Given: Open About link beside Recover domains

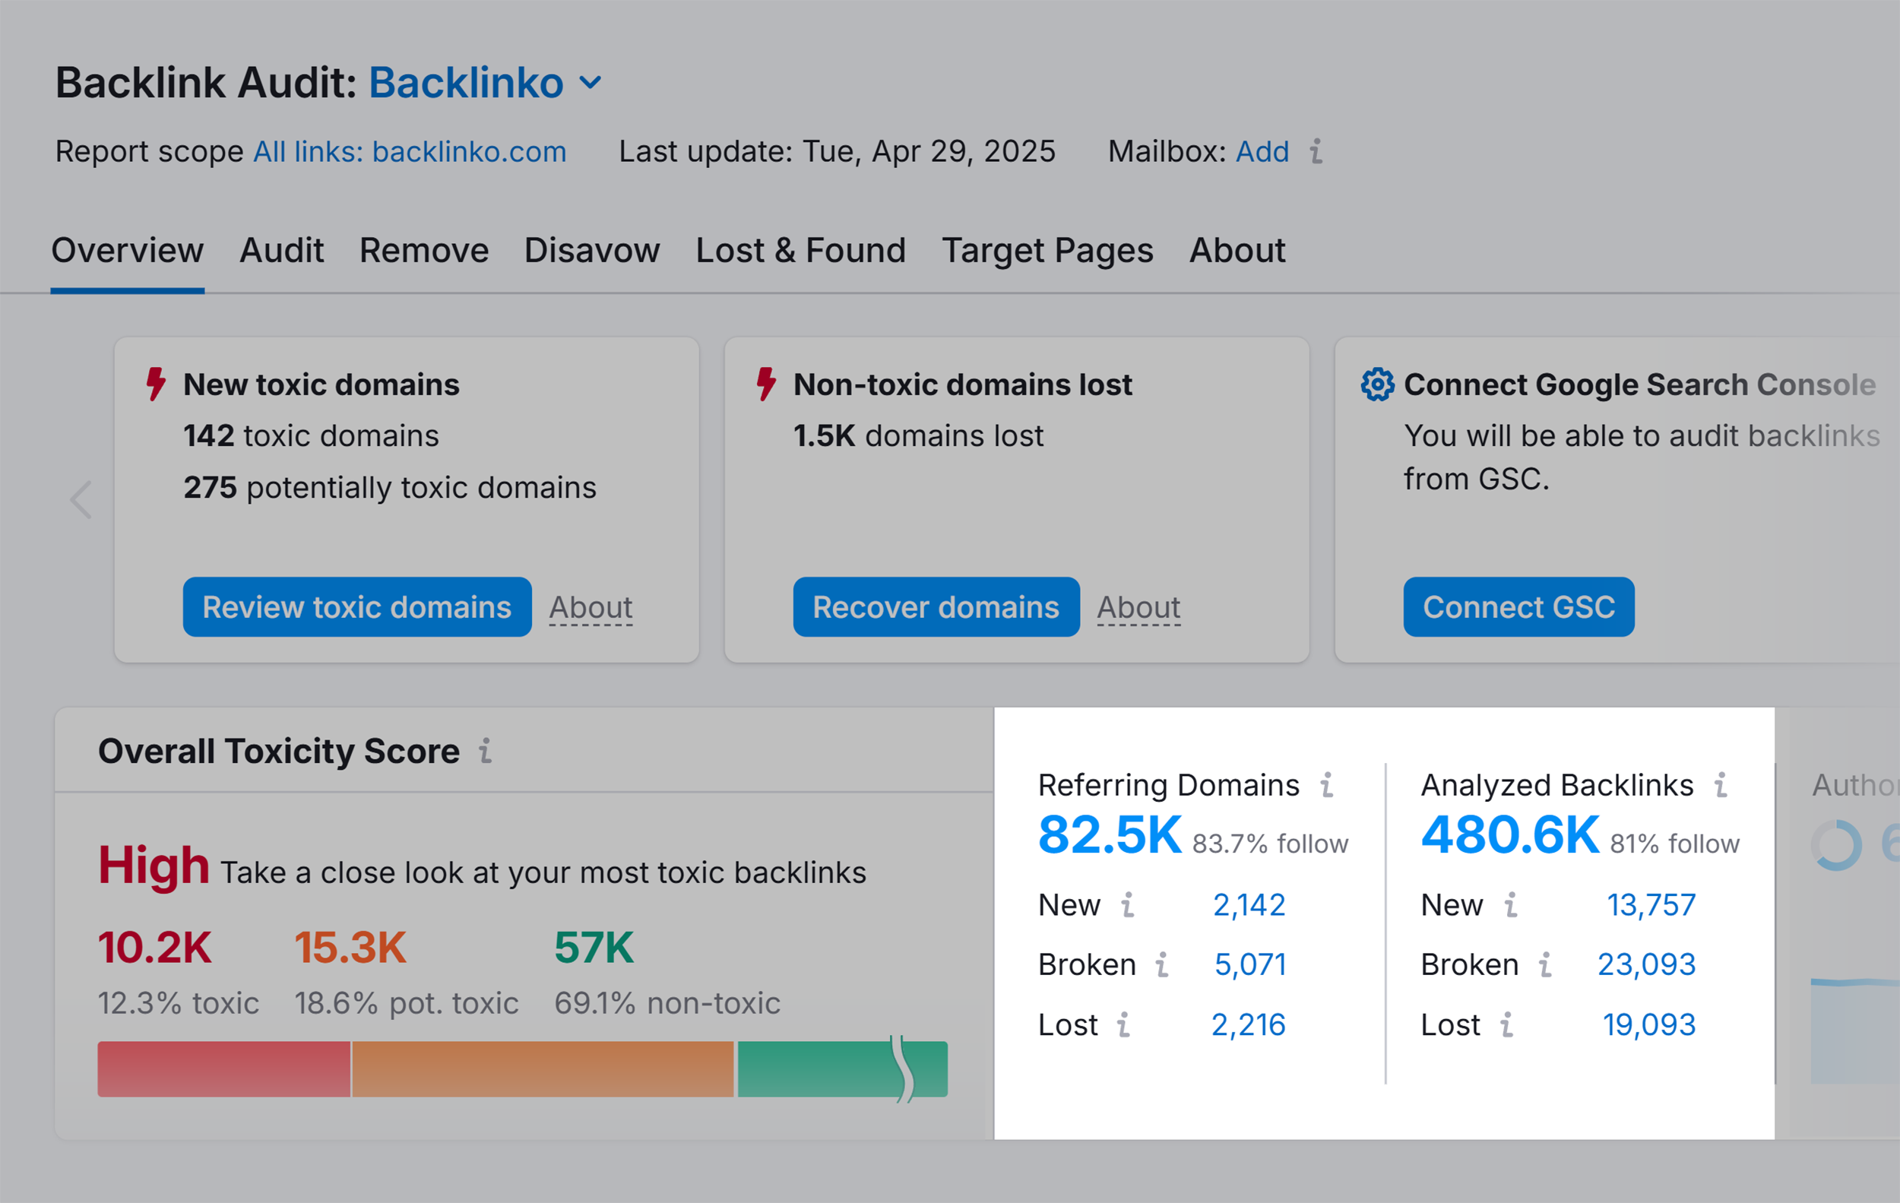Looking at the screenshot, I should point(1138,607).
